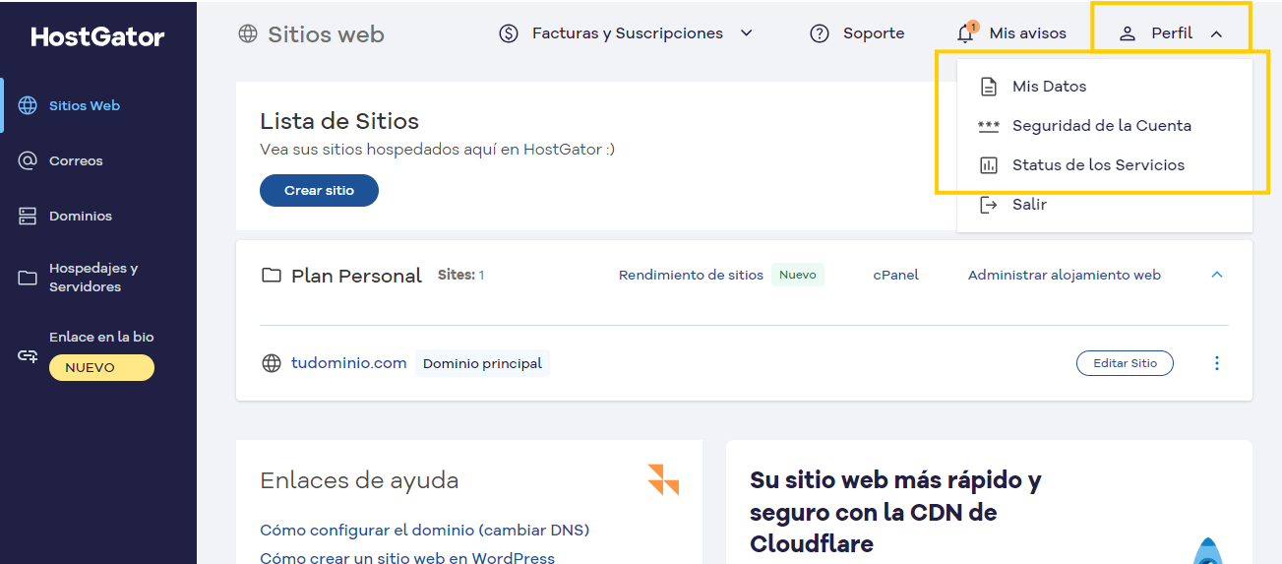Click the password asterisks icon for Seguridad
This screenshot has width=1282, height=564.
[x=989, y=126]
